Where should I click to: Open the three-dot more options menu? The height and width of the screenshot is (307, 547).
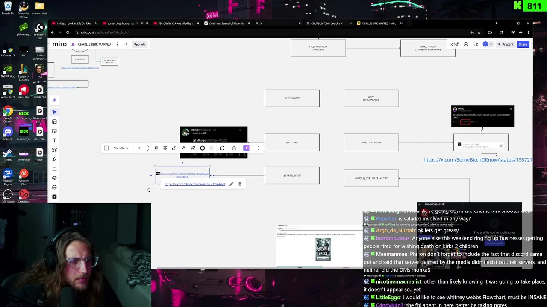pyautogui.click(x=259, y=148)
